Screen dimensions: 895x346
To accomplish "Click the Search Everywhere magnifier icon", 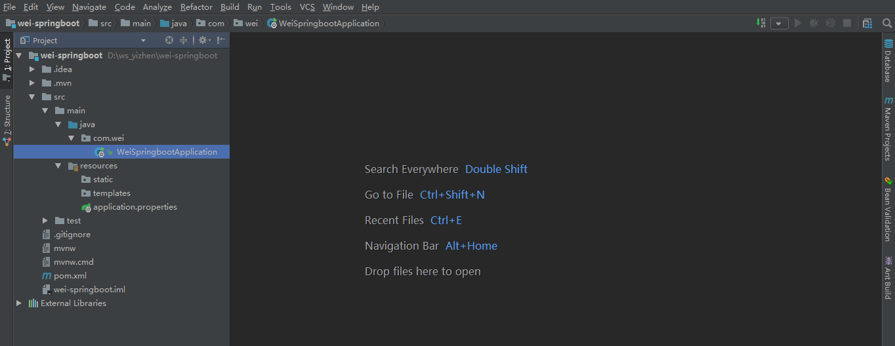I will point(887,23).
